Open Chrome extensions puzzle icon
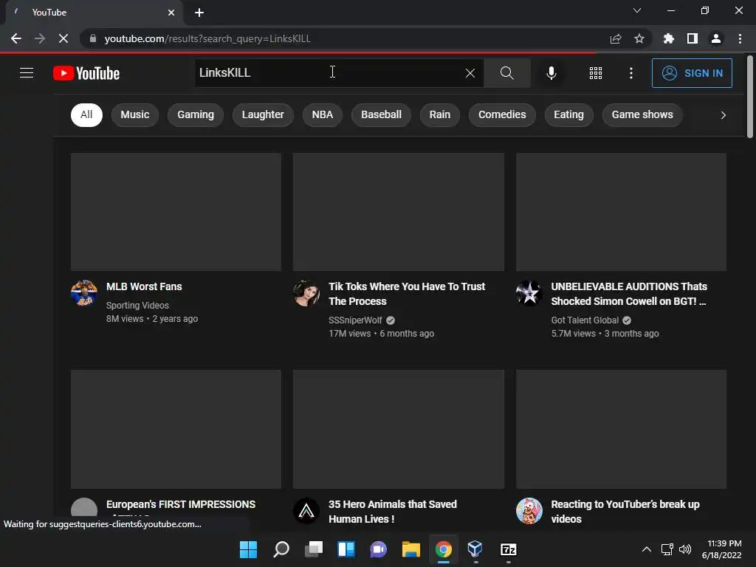756x567 pixels. [668, 38]
